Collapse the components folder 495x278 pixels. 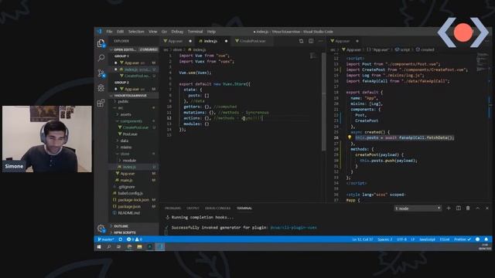pos(131,121)
